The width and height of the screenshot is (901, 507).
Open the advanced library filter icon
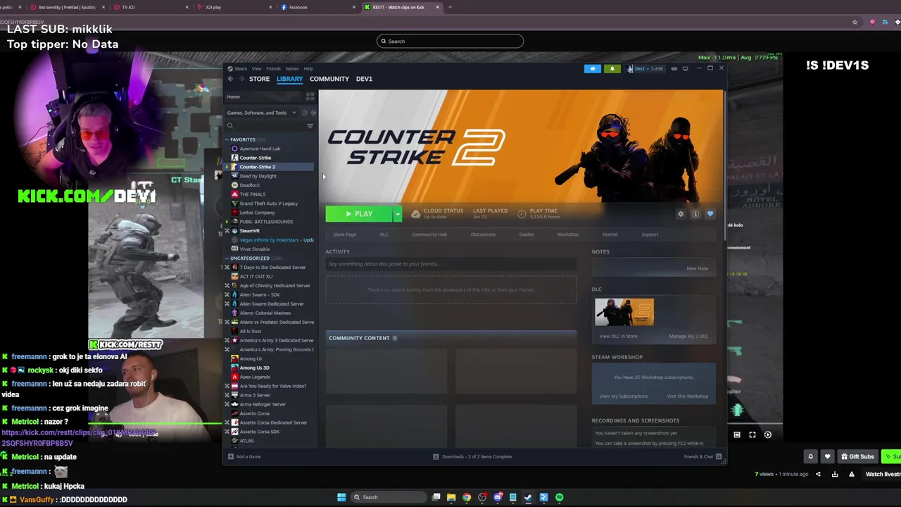point(310,126)
